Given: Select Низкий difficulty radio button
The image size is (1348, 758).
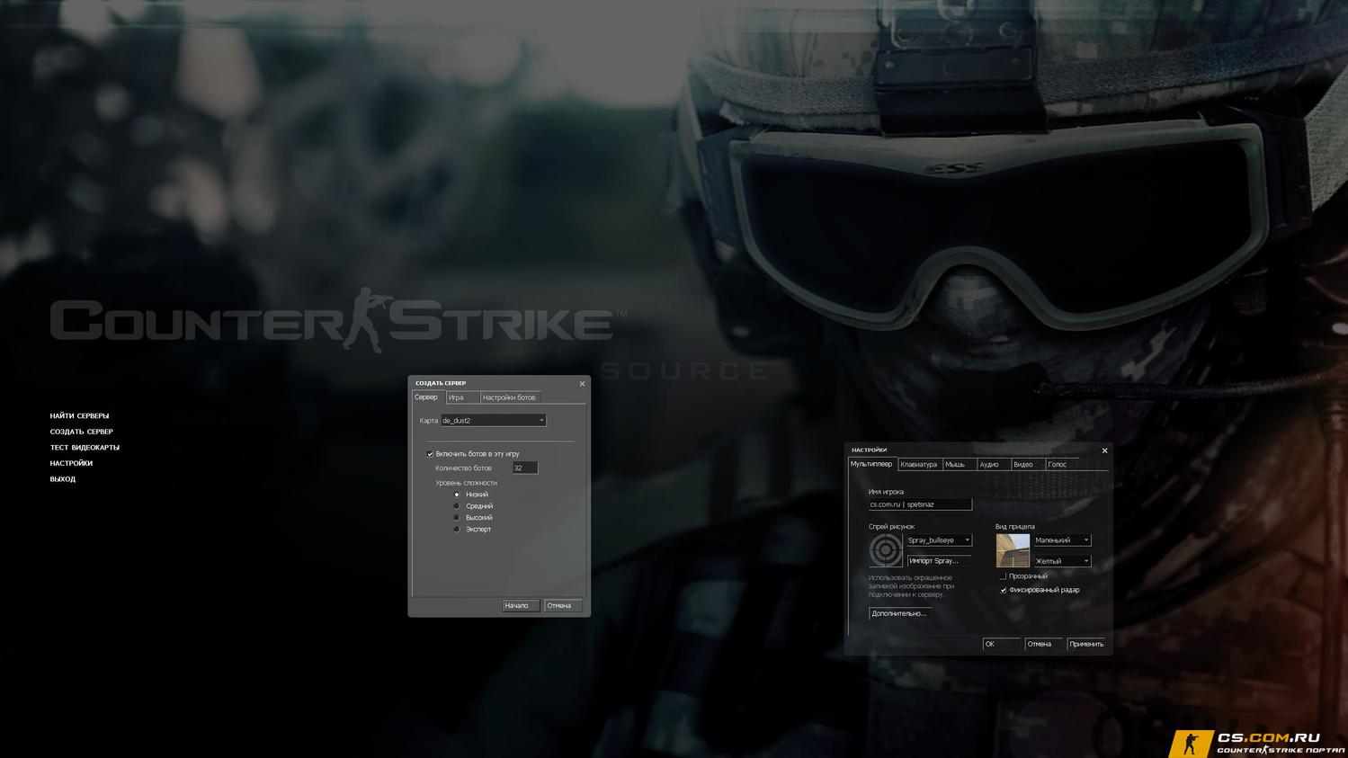Looking at the screenshot, I should click(x=457, y=495).
